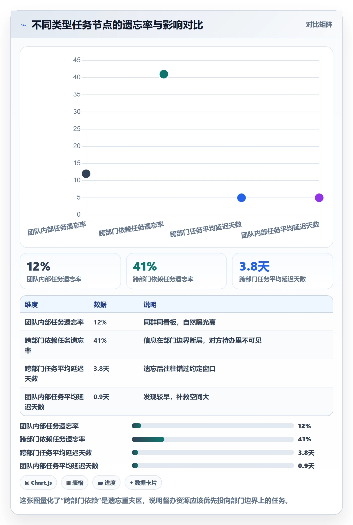The height and width of the screenshot is (525, 353).
Task: Click the 团队内部任务遗忘率 progress bar at 12%
Action: (213, 426)
